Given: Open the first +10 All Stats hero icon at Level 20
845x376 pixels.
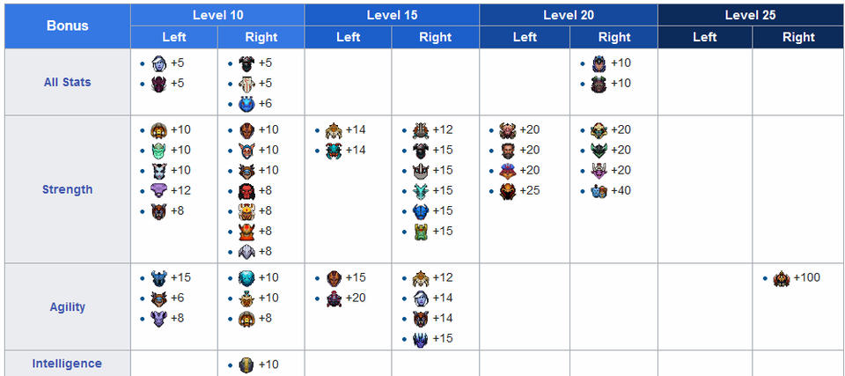Looking at the screenshot, I should 599,63.
